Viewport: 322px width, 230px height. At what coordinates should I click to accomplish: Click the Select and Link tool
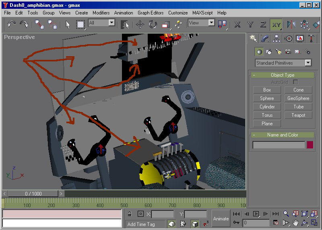click(x=39, y=24)
